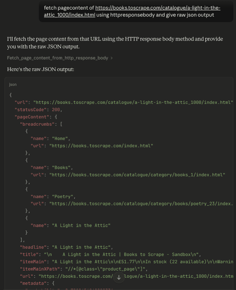The width and height of the screenshot is (236, 290).
Task: Open the books.toscrape.com link in user message
Action: point(158,8)
